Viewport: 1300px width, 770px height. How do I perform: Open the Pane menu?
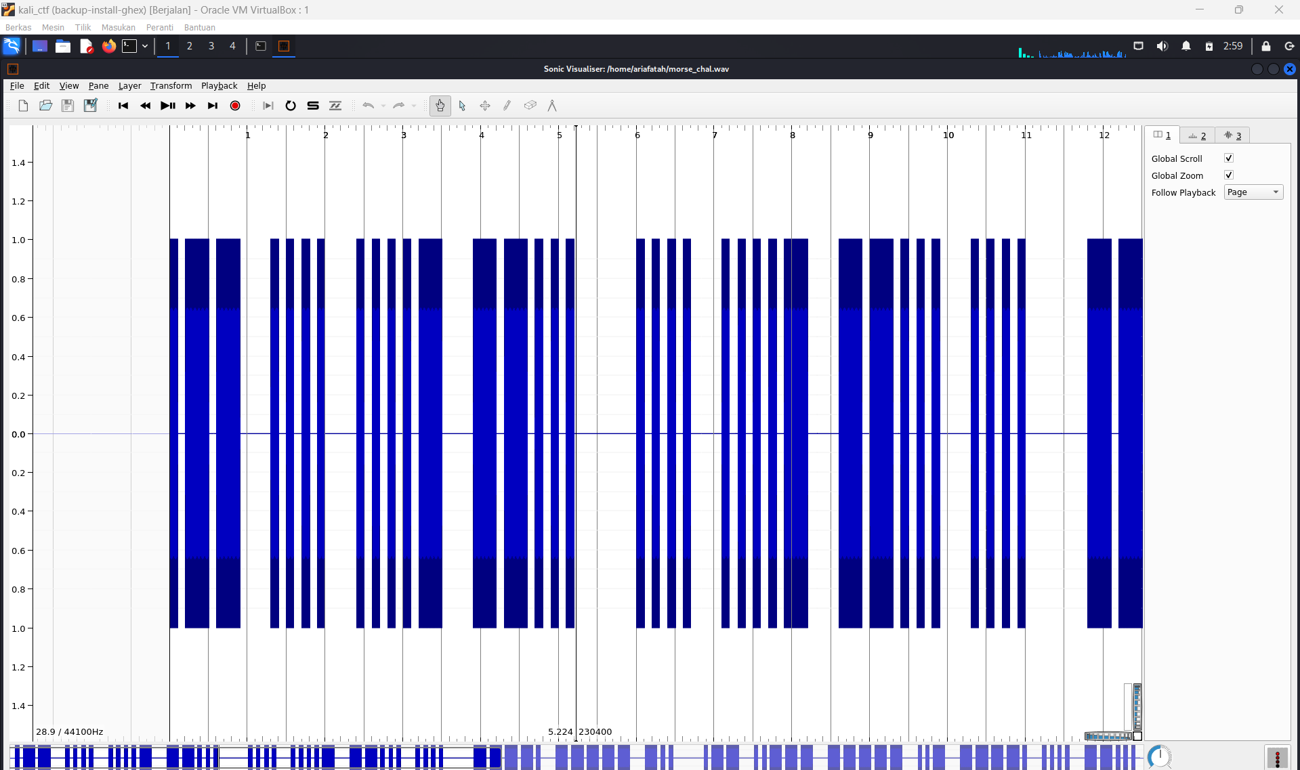click(x=99, y=86)
